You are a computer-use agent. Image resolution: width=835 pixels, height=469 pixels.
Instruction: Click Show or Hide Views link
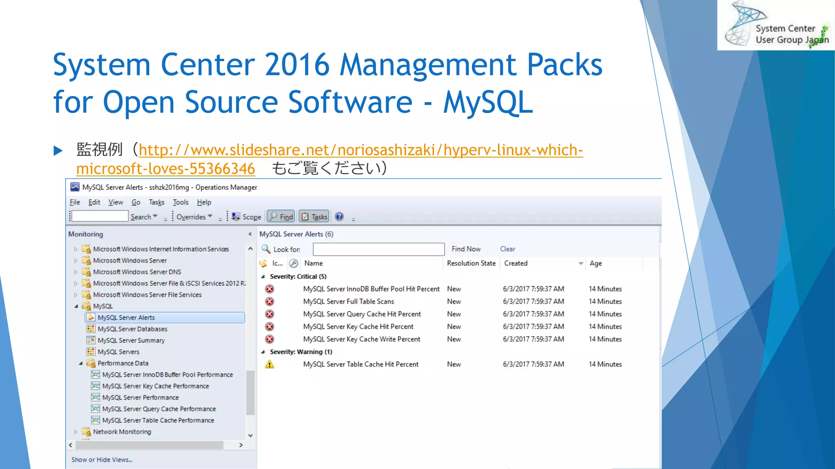pos(102,460)
